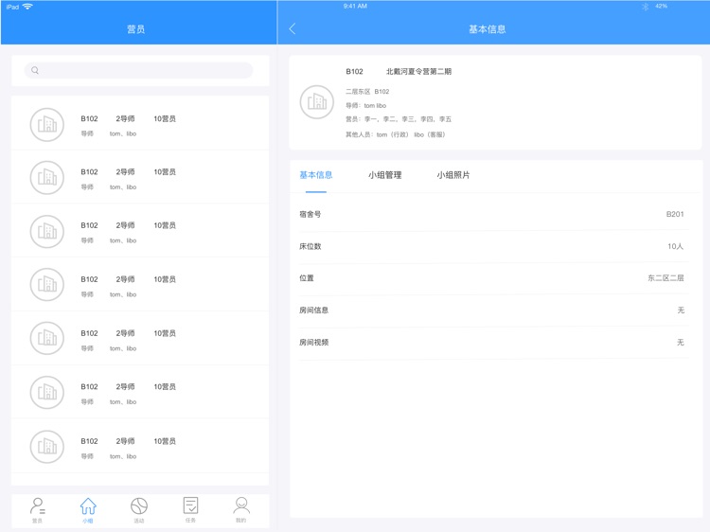
Task: Click the 基本信息 title in right header
Action: [488, 29]
